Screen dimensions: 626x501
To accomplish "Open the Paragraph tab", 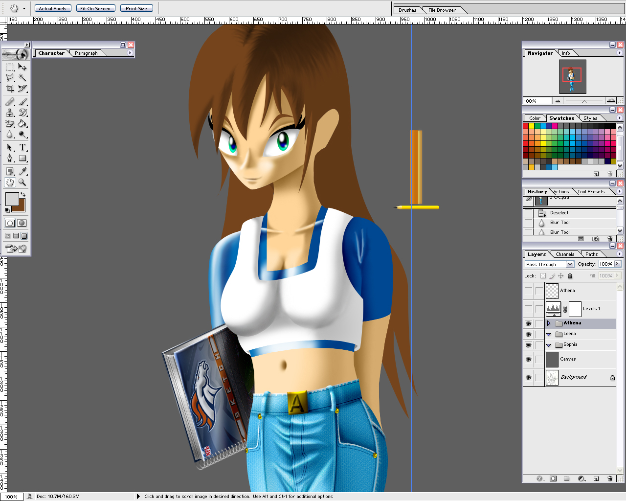I will pyautogui.click(x=86, y=53).
